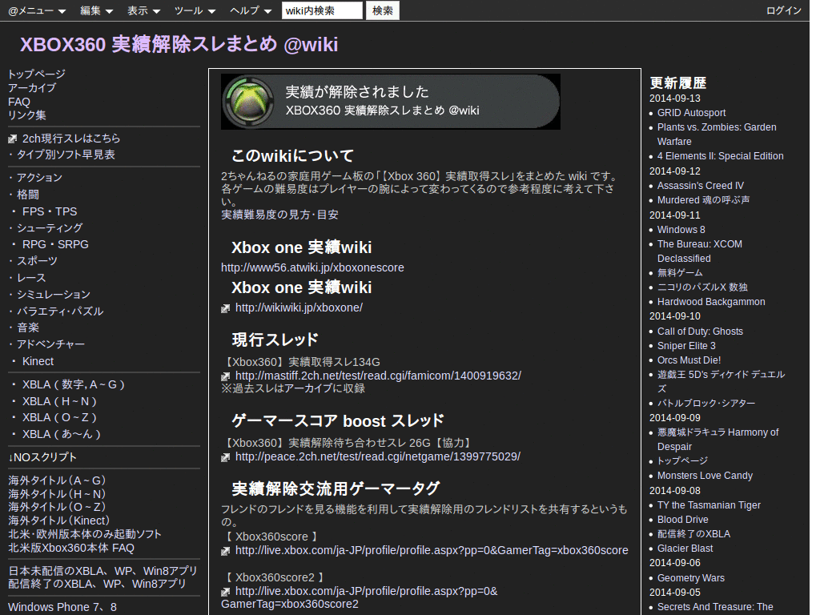Open the FAQ page from the sidebar
Screen dimensions: 820x615
pos(18,102)
